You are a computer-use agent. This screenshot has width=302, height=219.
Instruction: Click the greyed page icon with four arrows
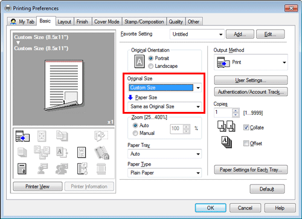click(x=42, y=136)
